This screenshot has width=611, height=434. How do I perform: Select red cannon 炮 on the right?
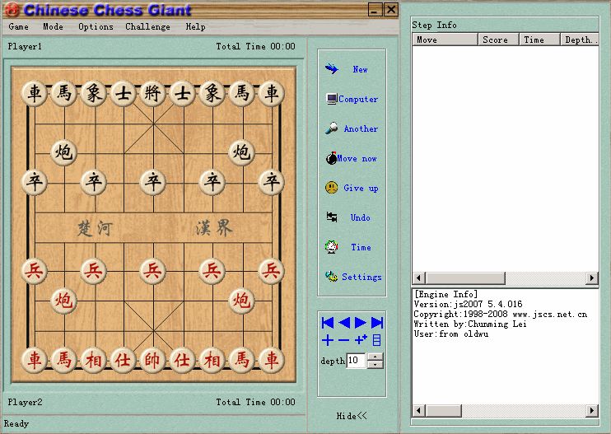click(x=241, y=301)
